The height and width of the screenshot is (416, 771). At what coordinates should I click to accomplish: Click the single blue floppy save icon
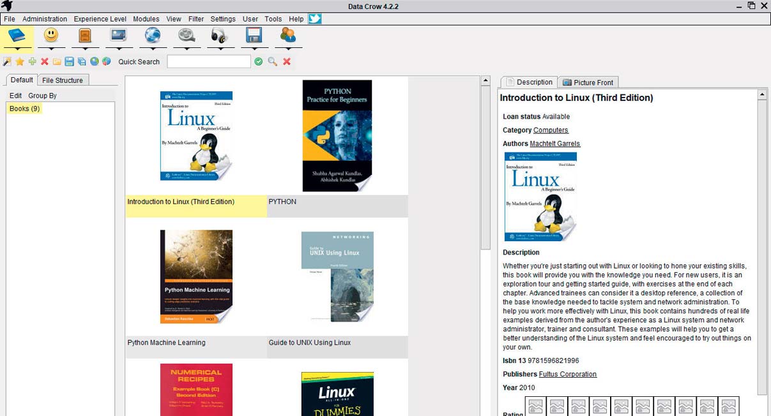(69, 61)
